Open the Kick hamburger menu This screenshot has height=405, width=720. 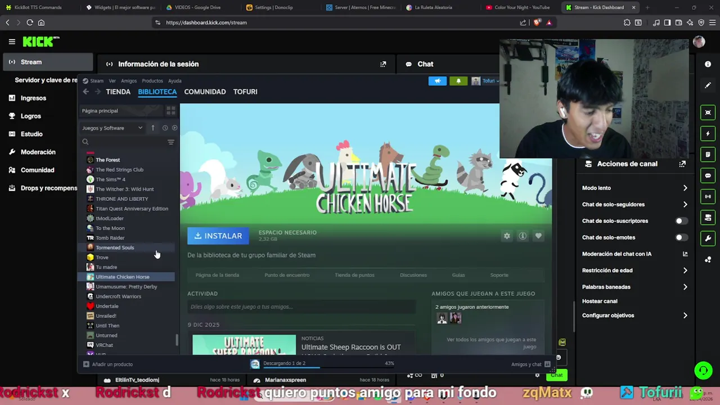12,42
